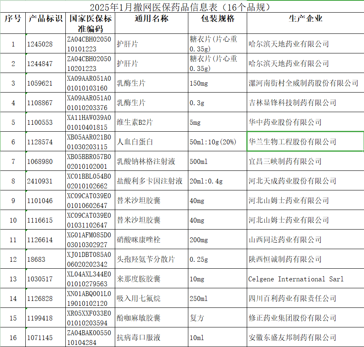Select 安徽东盛友邦制药有限公司 cell

coord(306,337)
